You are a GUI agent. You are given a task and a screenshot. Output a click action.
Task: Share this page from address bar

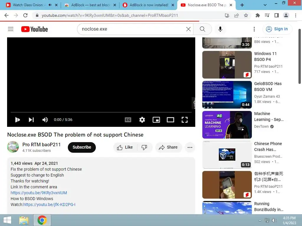[237, 15]
